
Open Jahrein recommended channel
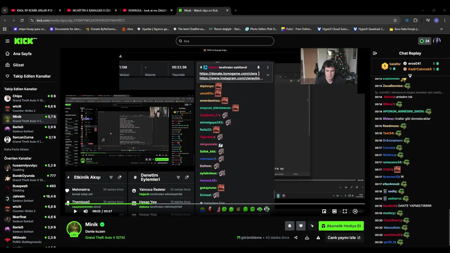[30, 199]
